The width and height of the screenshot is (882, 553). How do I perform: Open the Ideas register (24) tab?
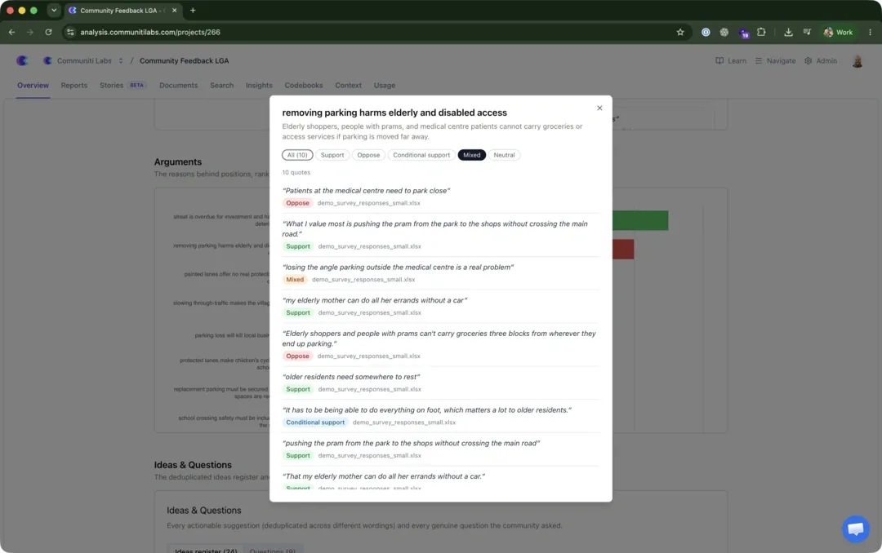click(x=206, y=551)
